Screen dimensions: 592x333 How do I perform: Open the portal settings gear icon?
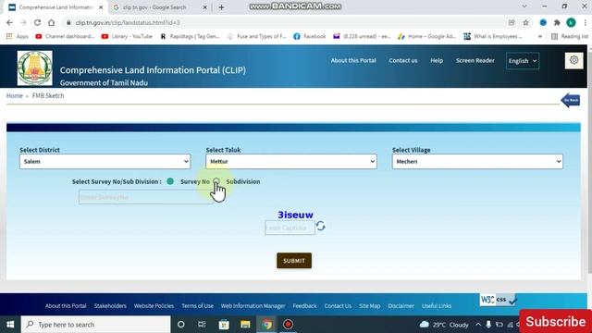(573, 60)
